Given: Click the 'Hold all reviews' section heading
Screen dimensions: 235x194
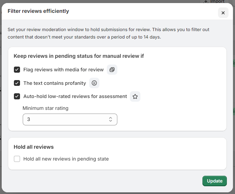Looking at the screenshot, I should [34, 147].
